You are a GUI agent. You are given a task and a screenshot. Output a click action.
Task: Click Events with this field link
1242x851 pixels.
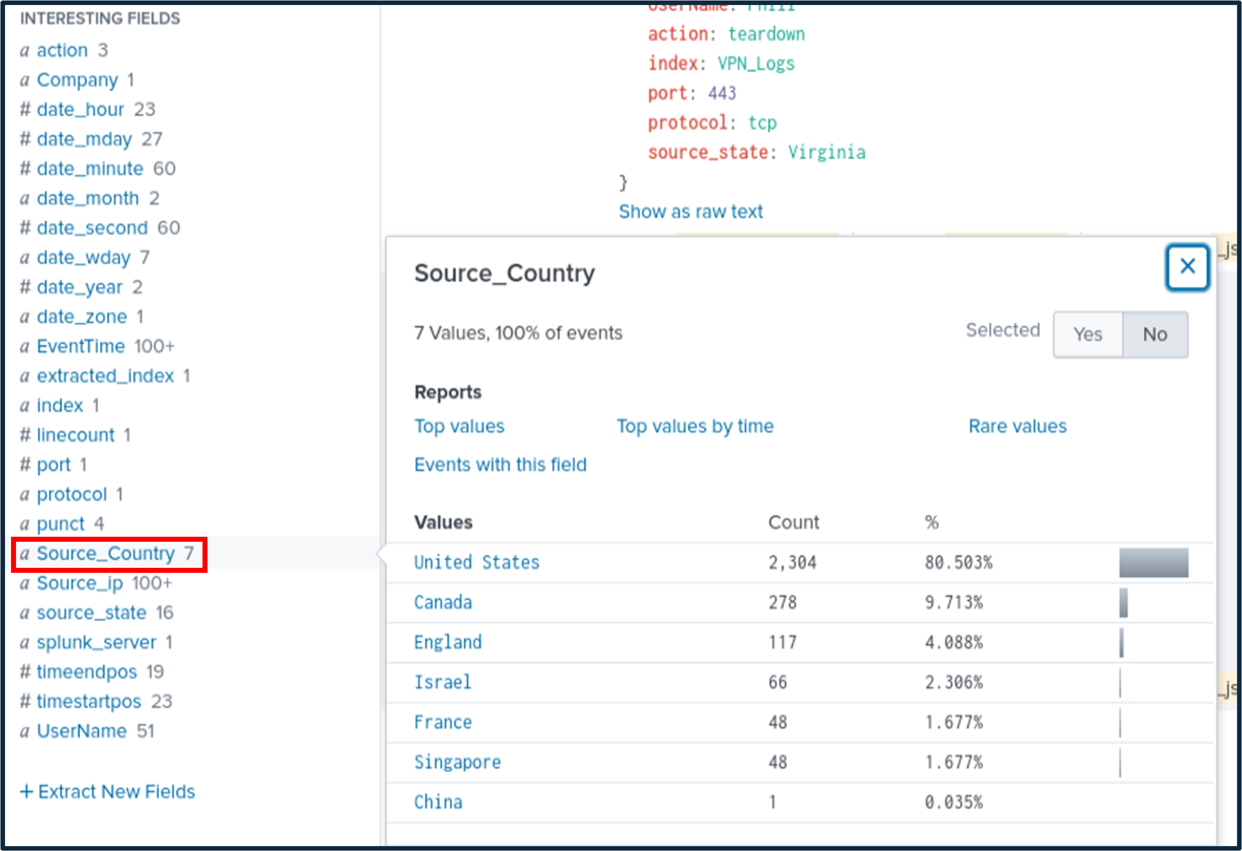point(500,465)
